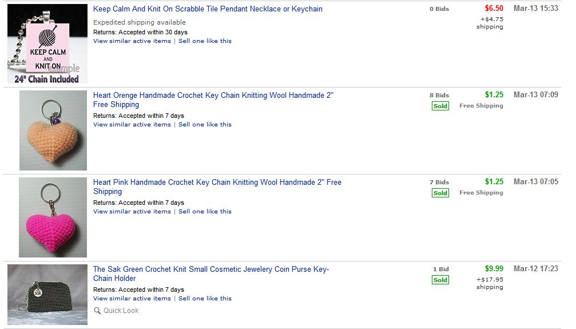
Task: Click Sell one like this for Sak coin purse
Action: coord(205,298)
